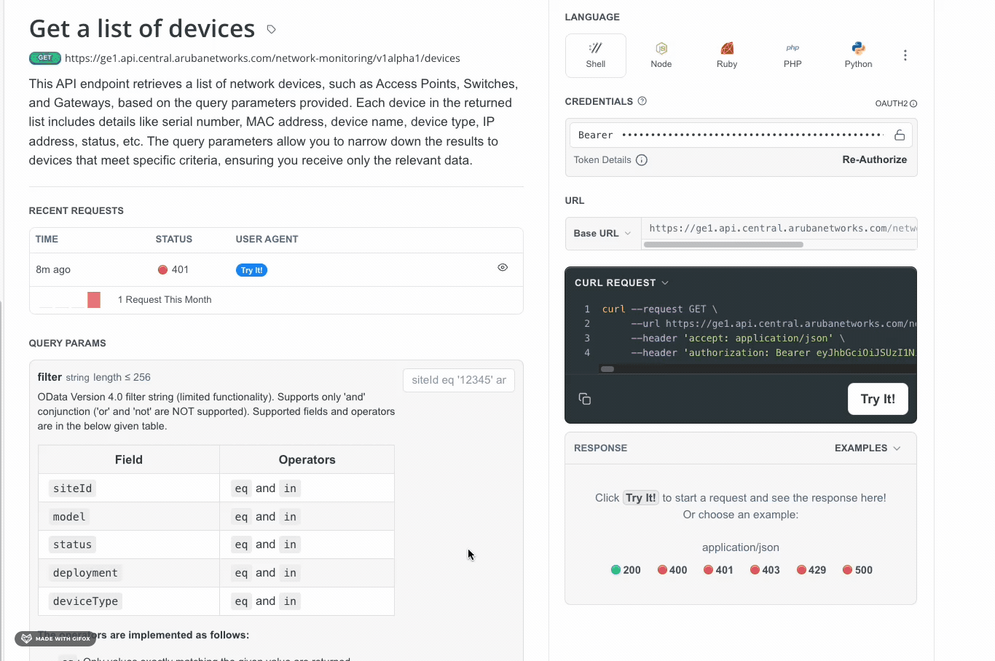Select the 429 response example
995x661 pixels.
coord(811,570)
